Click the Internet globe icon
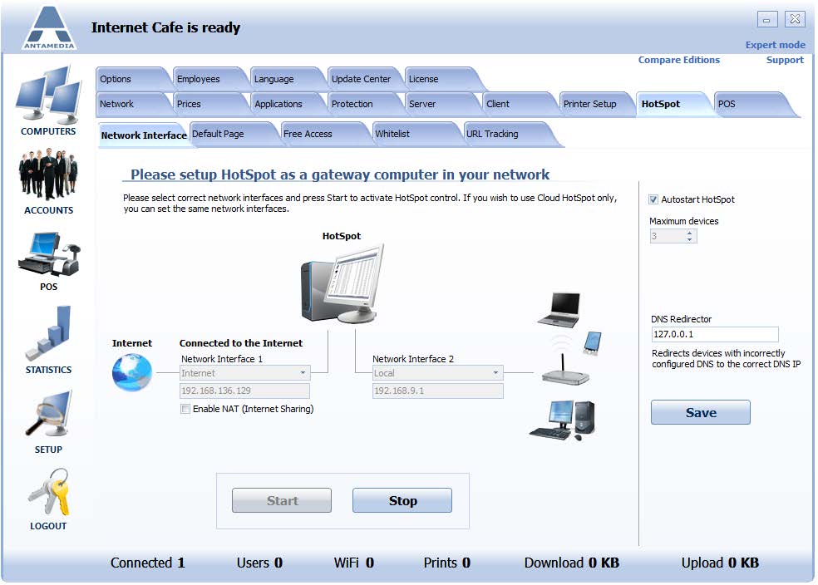 pos(132,372)
